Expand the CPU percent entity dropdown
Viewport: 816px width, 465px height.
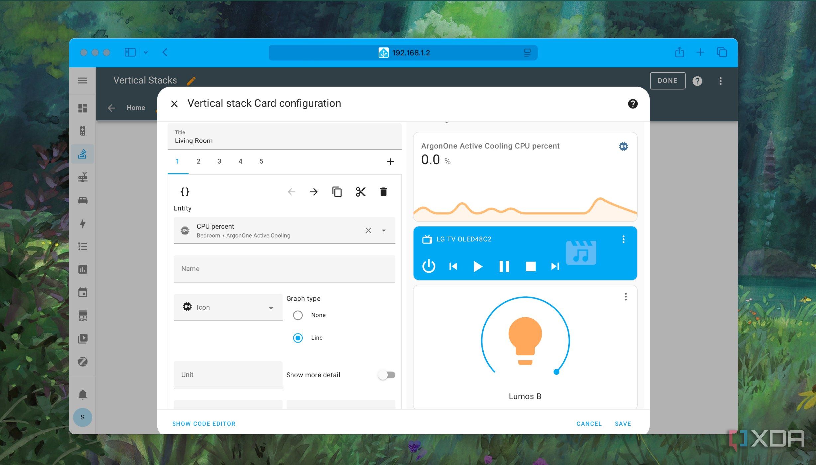(x=384, y=230)
